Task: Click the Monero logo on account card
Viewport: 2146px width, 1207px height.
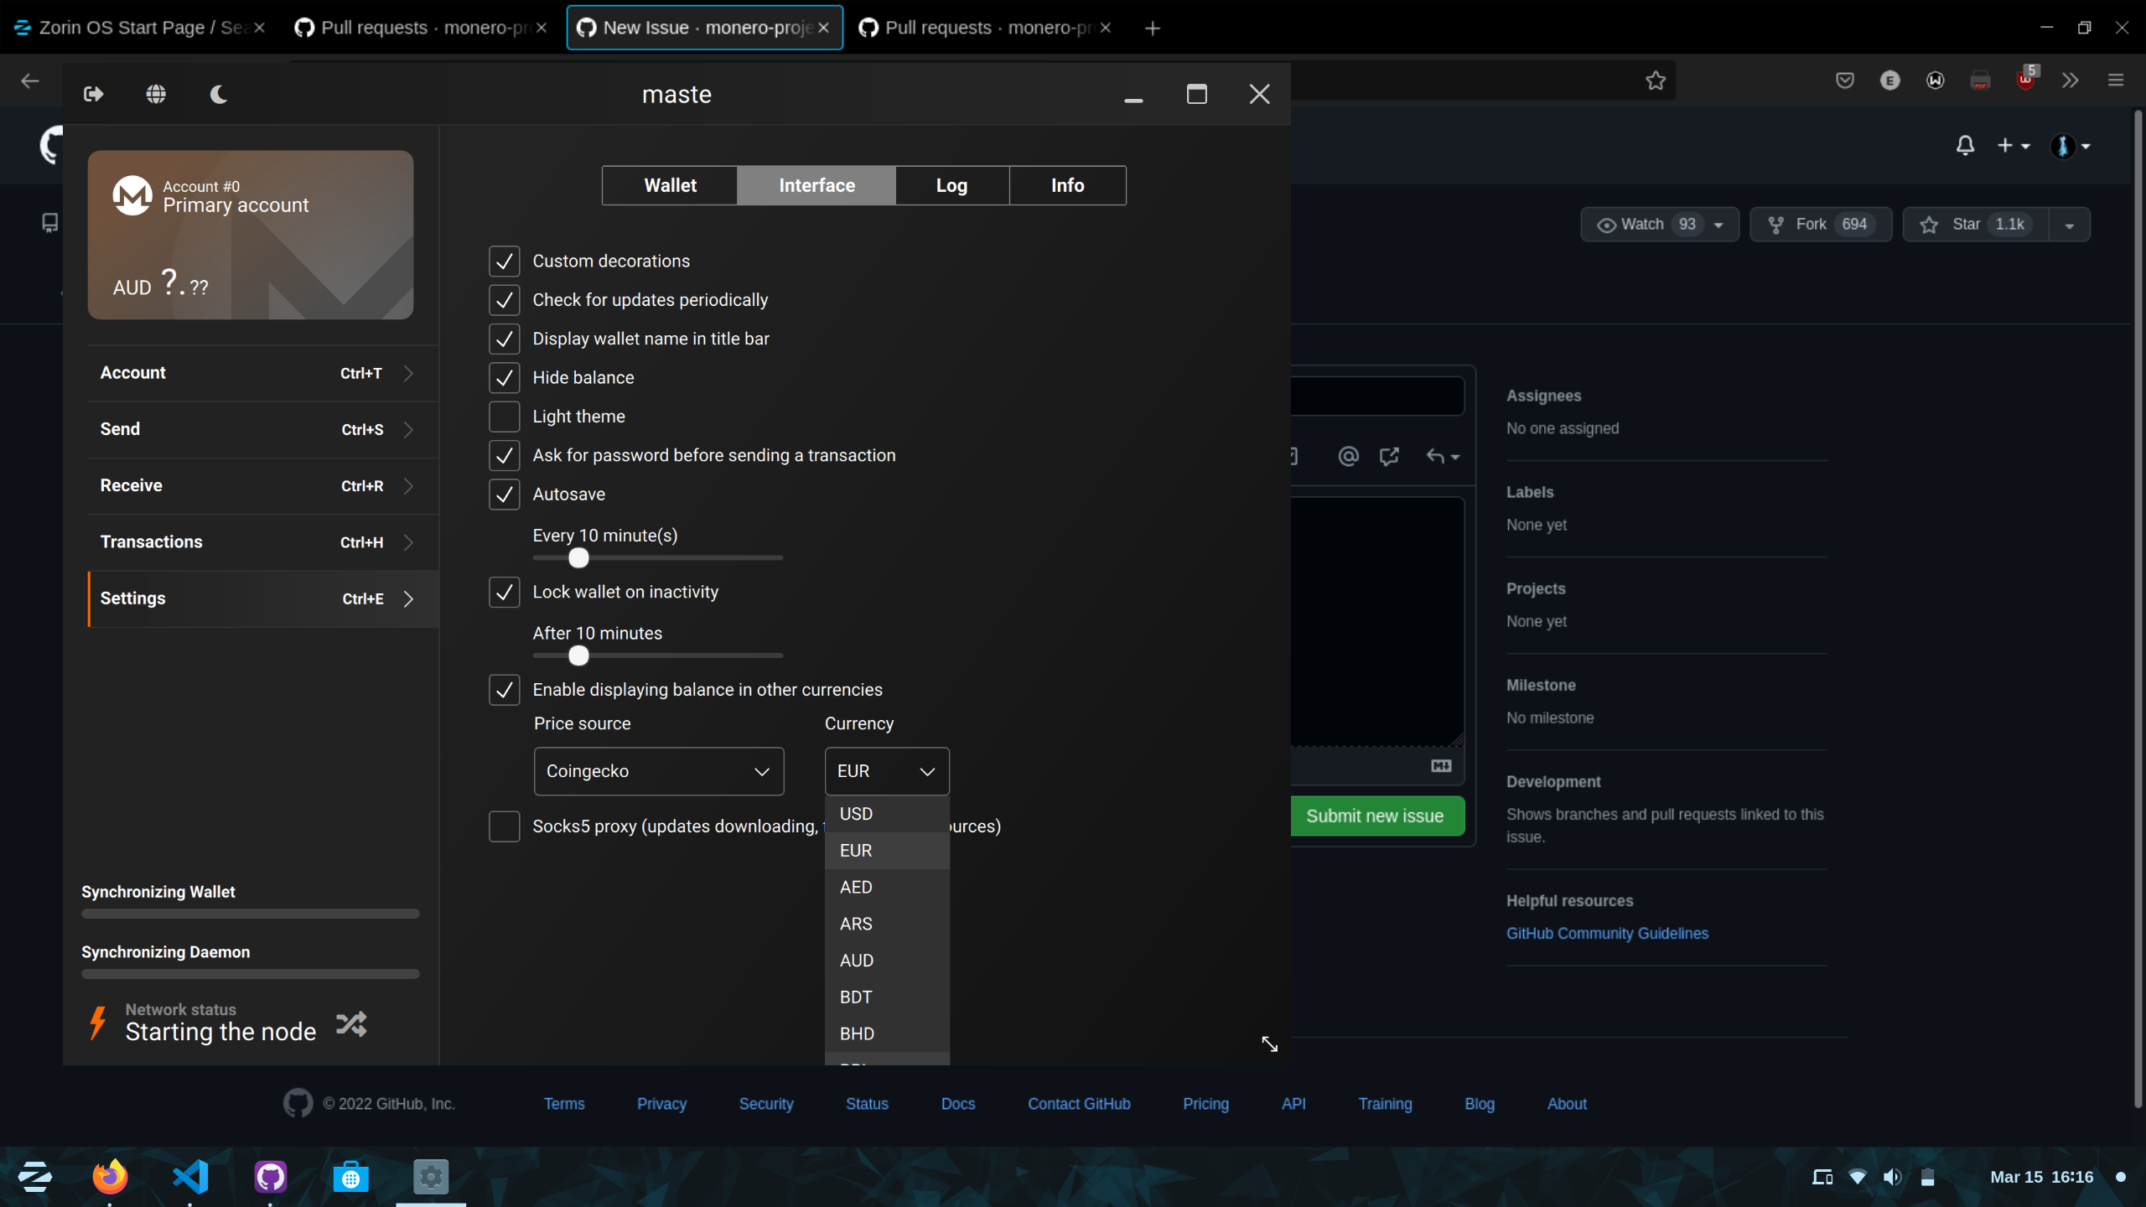Action: [132, 196]
